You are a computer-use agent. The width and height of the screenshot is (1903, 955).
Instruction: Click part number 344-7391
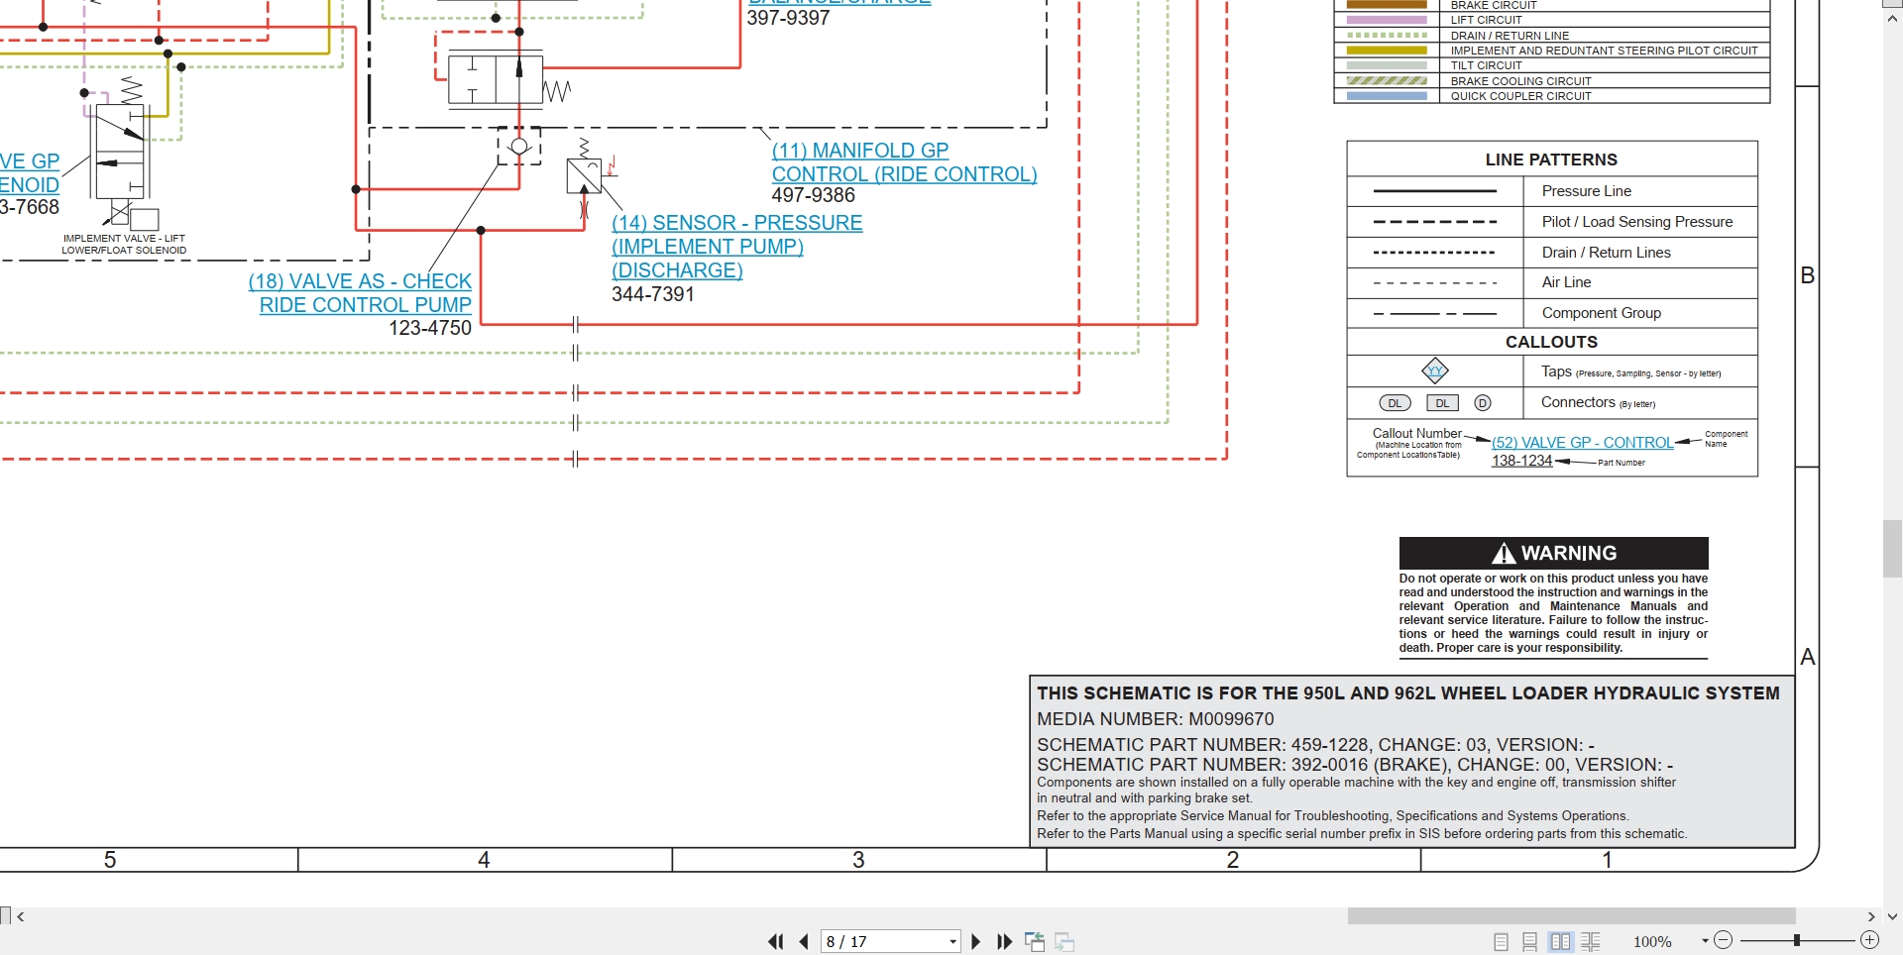click(653, 294)
